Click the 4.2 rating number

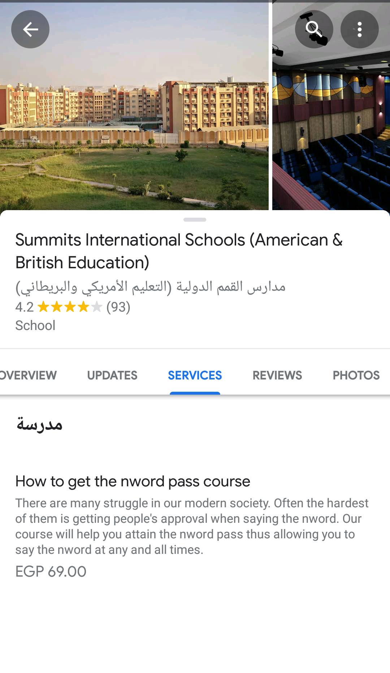tap(24, 307)
